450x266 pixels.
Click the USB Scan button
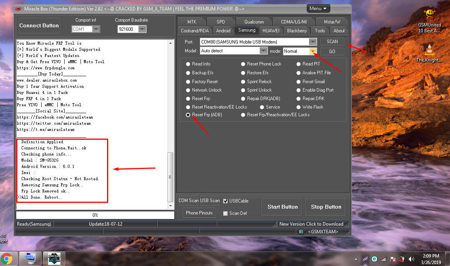[210, 201]
